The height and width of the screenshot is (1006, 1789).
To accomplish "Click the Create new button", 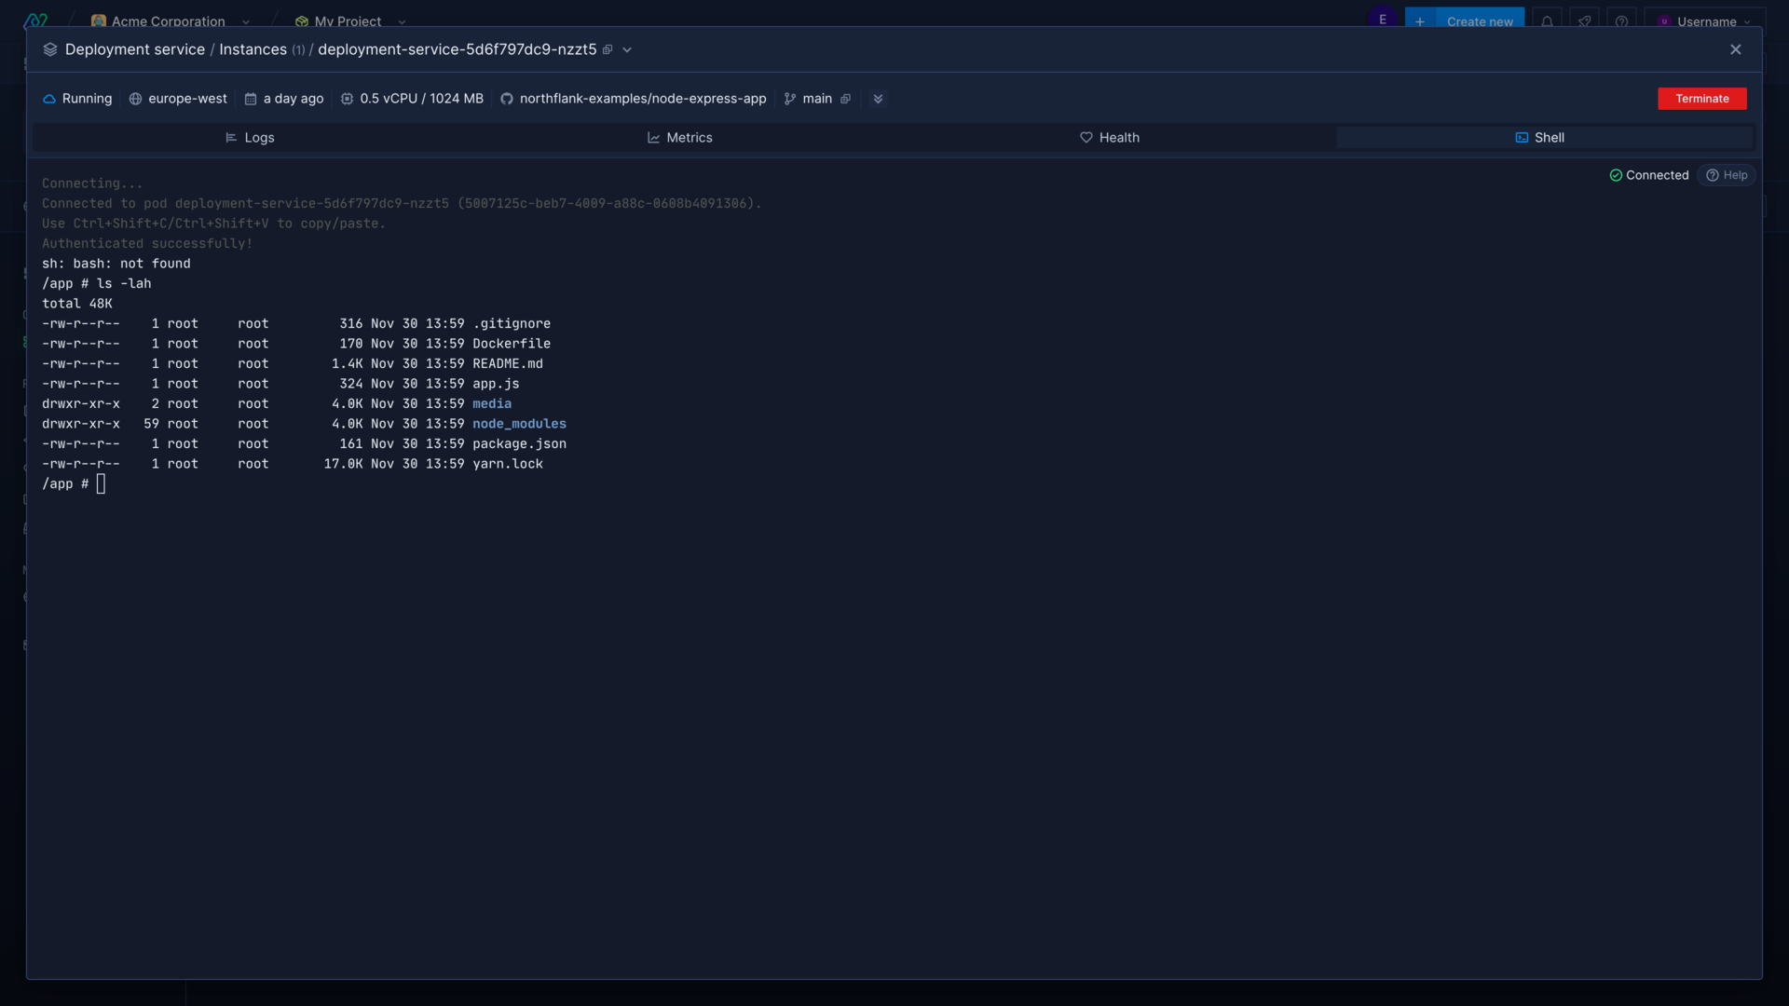I will (x=1468, y=20).
